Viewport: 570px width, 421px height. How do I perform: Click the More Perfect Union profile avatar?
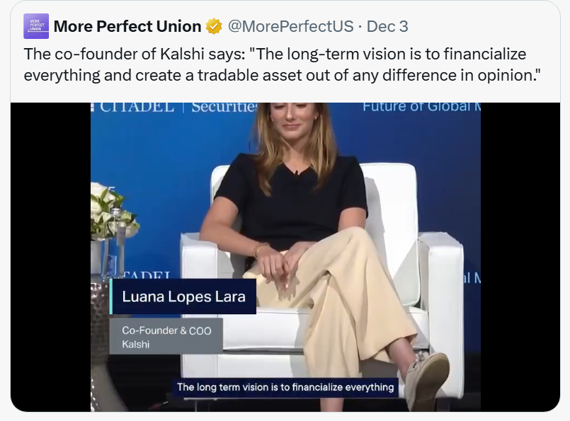36,26
